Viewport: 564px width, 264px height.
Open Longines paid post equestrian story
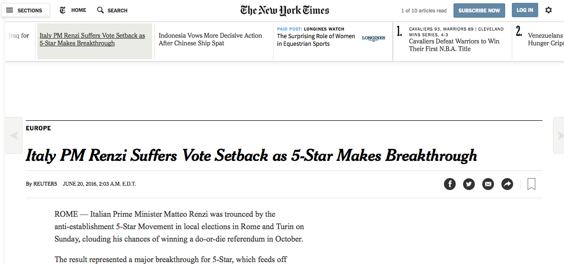(316, 40)
